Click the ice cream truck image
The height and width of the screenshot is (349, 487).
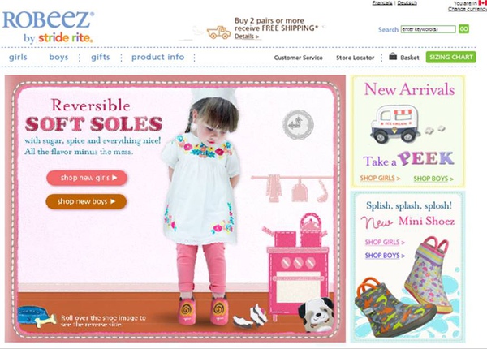point(394,124)
